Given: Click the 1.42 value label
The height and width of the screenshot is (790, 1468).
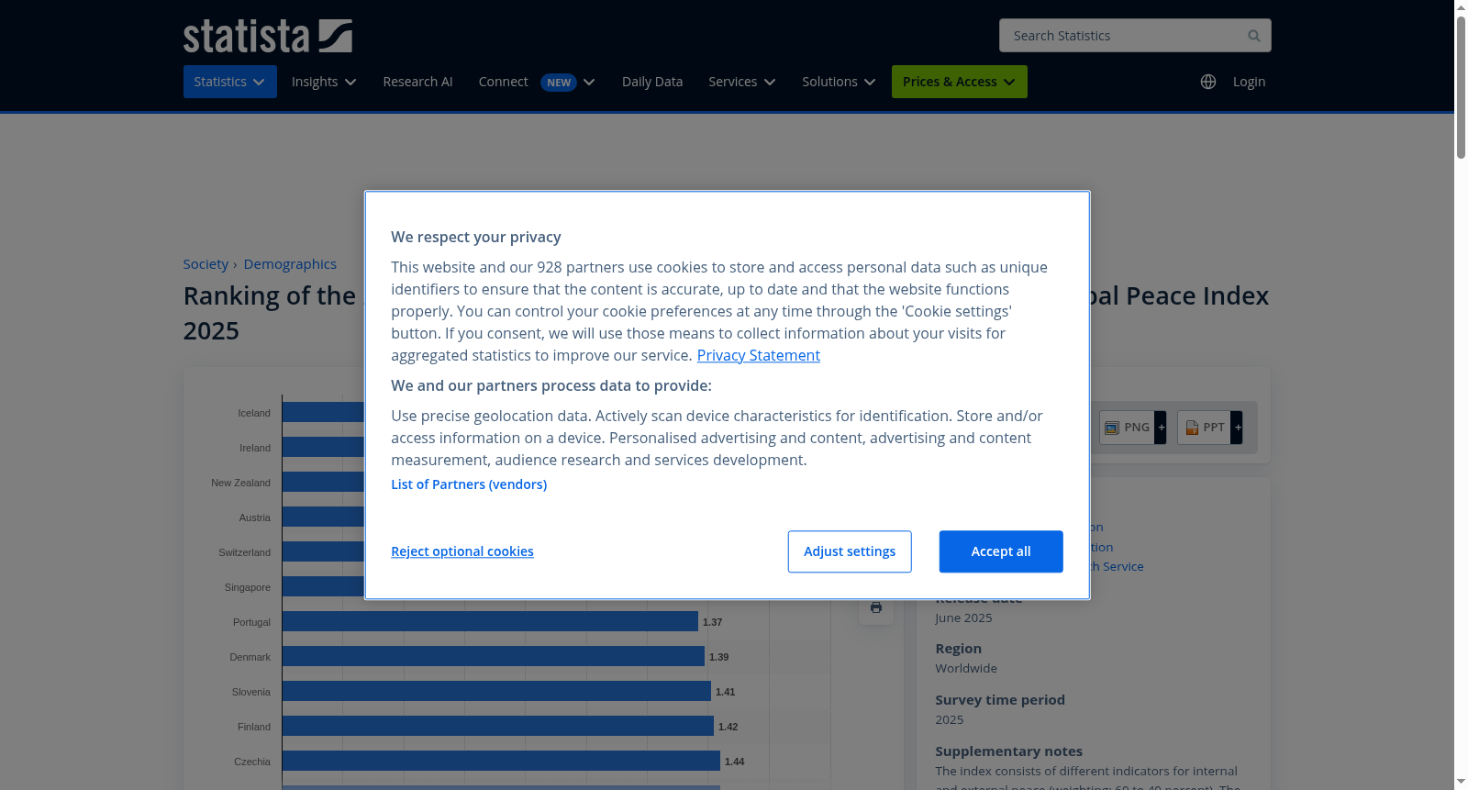Looking at the screenshot, I should tap(728, 727).
